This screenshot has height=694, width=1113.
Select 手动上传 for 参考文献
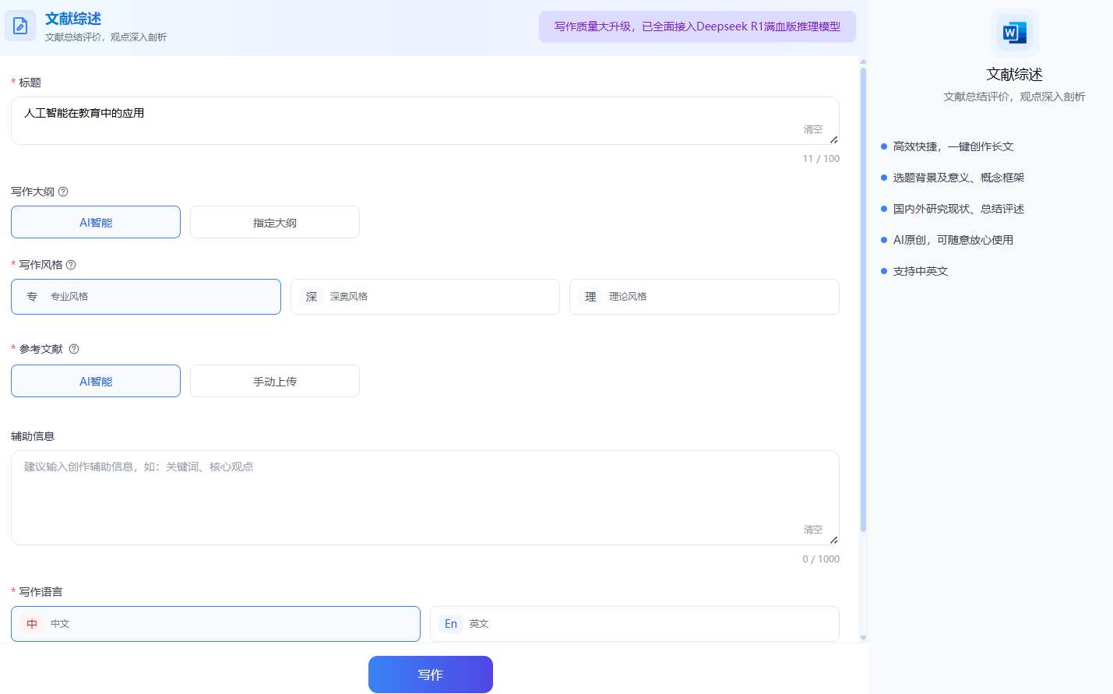274,382
